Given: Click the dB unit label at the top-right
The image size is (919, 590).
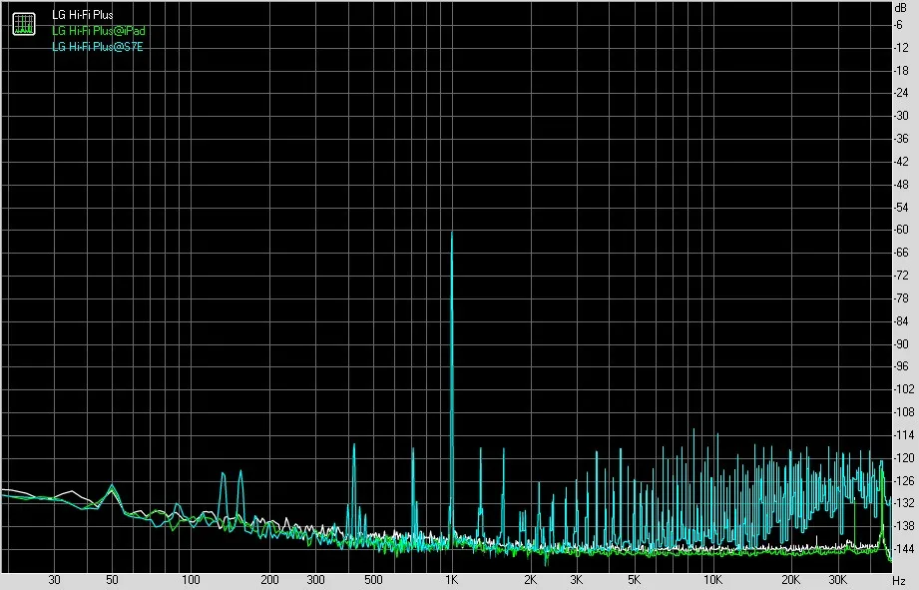Looking at the screenshot, I should click(900, 8).
